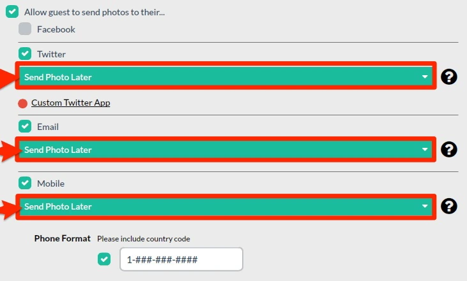The width and height of the screenshot is (467, 281).
Task: Click caret arrow on Email Send Photo Later
Action: pyautogui.click(x=425, y=149)
